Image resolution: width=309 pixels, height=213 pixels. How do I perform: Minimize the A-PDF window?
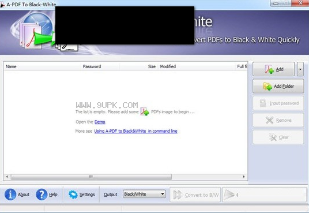click(276, 3)
